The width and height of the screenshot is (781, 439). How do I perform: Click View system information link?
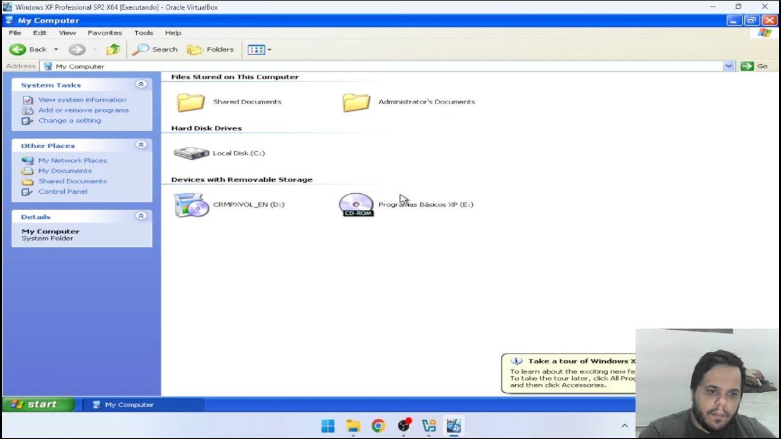[82, 99]
